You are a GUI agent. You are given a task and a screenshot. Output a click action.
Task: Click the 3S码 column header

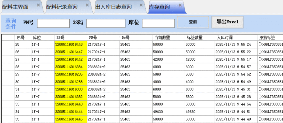tap(71, 38)
